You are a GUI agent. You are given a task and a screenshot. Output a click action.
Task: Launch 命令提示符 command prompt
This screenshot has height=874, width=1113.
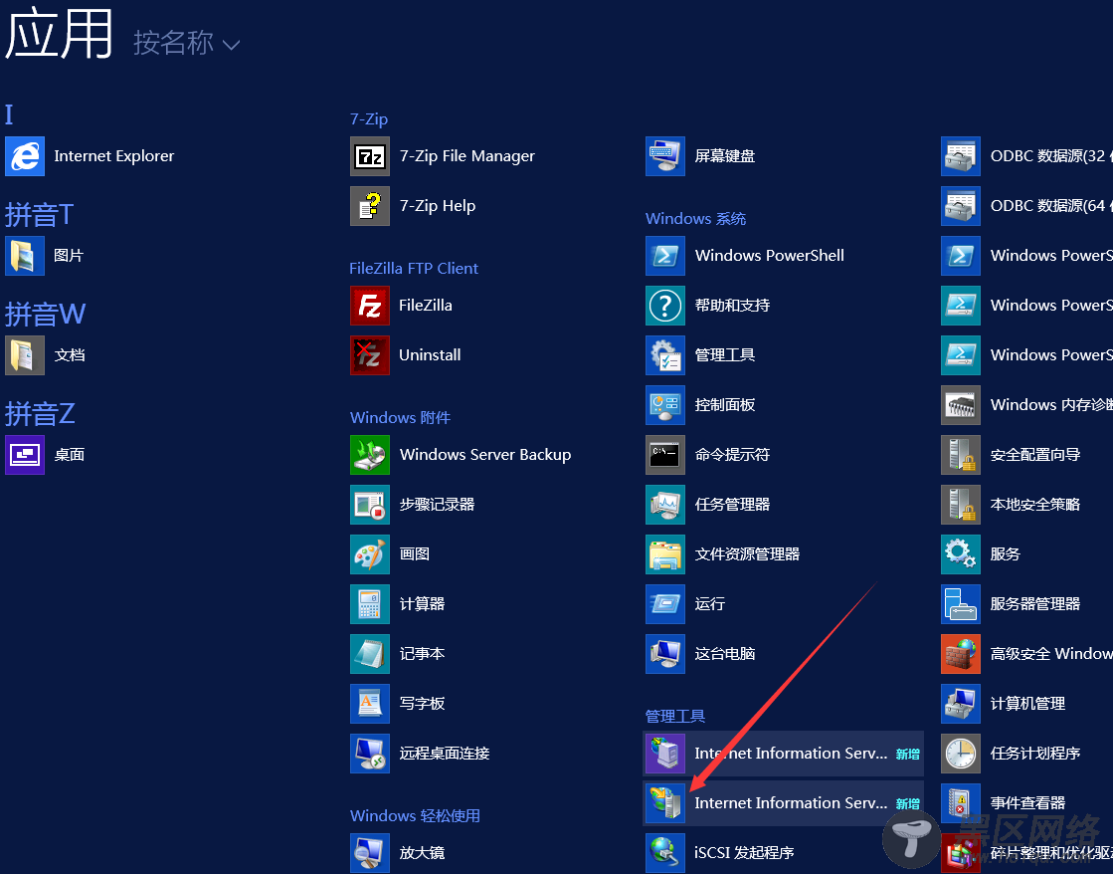[x=708, y=455]
